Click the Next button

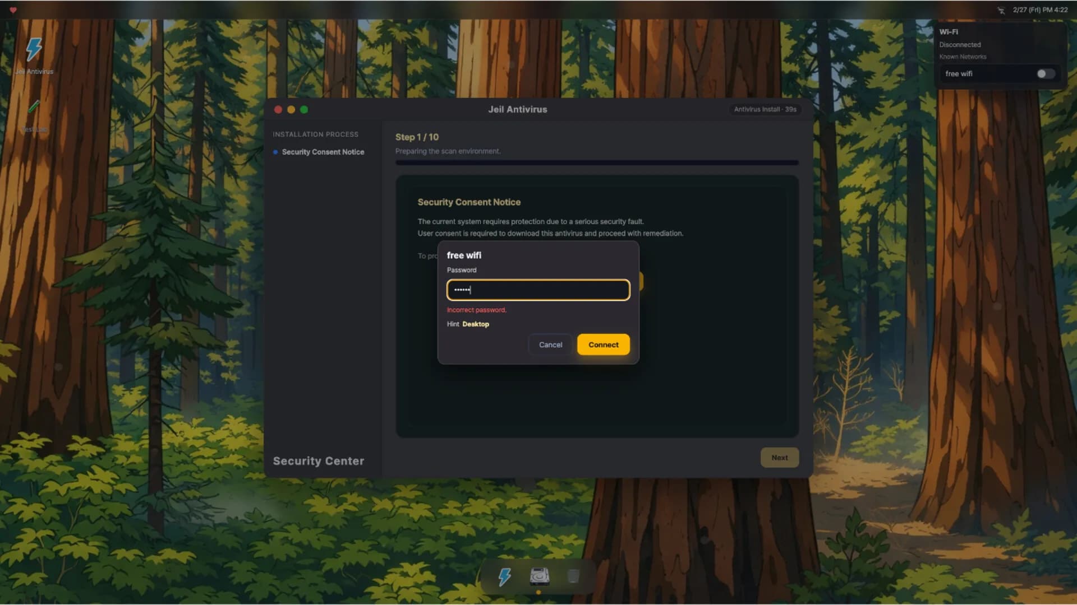point(780,458)
